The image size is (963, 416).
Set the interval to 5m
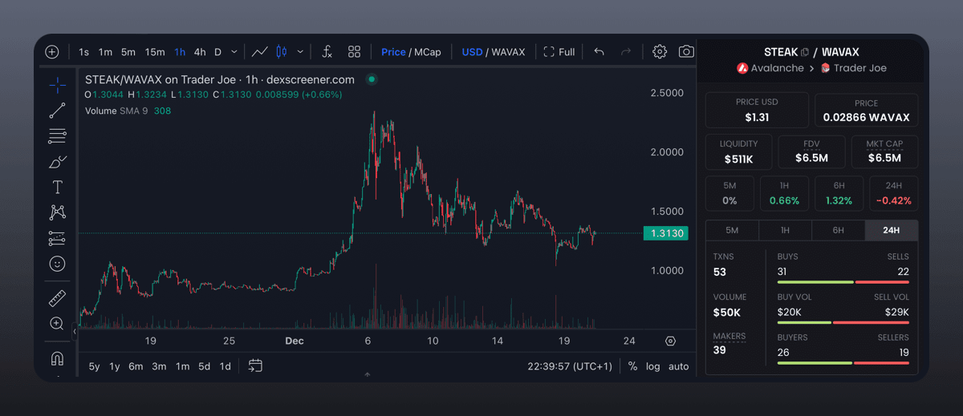pos(128,52)
